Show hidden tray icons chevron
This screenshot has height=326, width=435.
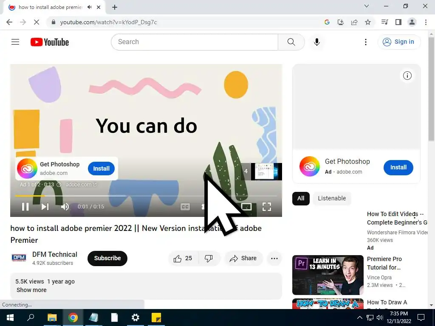359,318
